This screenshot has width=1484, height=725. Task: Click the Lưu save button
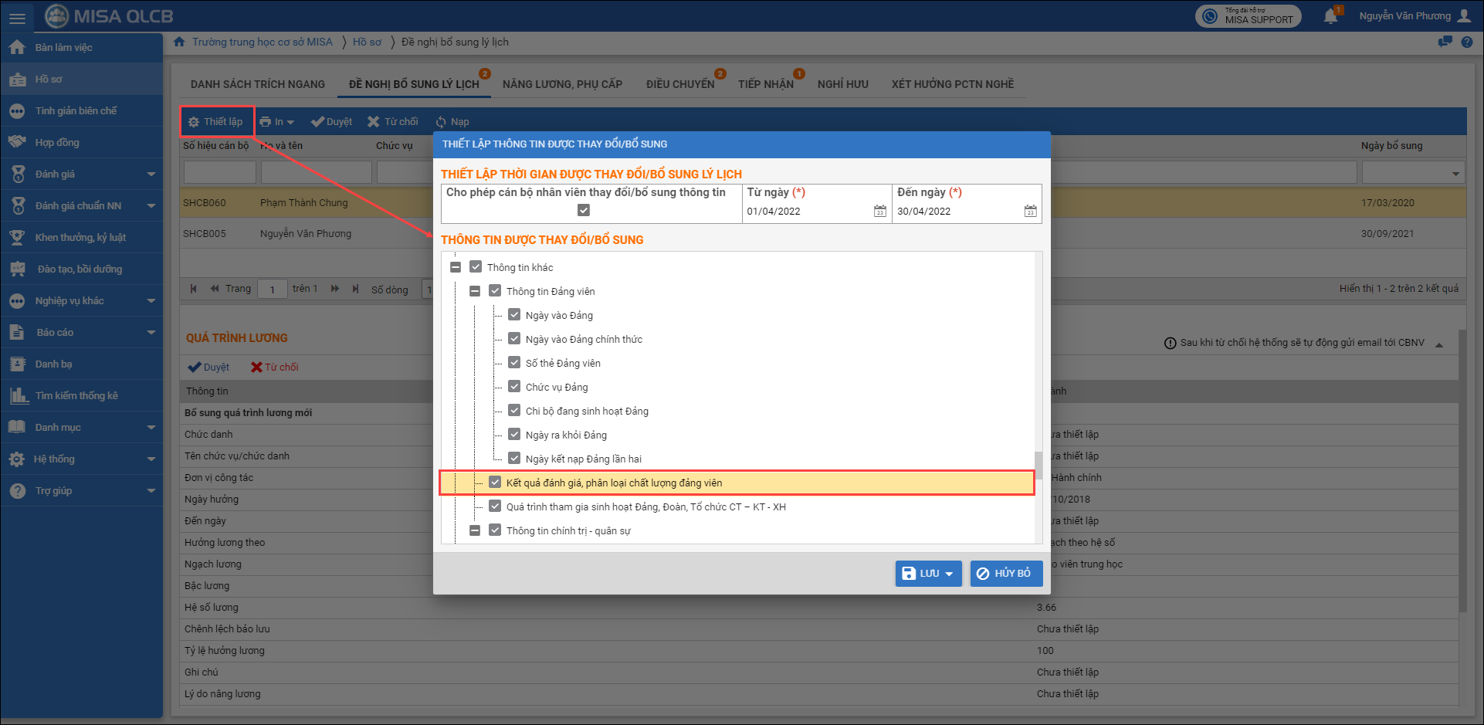click(920, 574)
